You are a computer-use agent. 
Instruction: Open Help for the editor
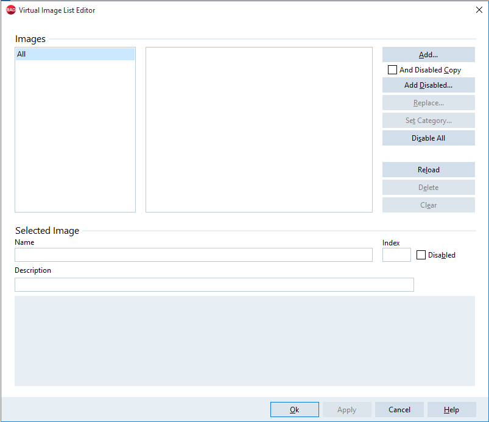tap(452, 410)
